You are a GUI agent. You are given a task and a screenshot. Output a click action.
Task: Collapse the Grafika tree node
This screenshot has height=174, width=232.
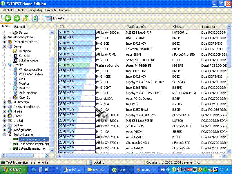(x=5, y=65)
